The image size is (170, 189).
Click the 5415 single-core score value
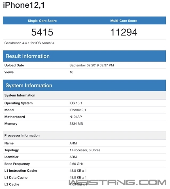pyautogui.click(x=42, y=32)
